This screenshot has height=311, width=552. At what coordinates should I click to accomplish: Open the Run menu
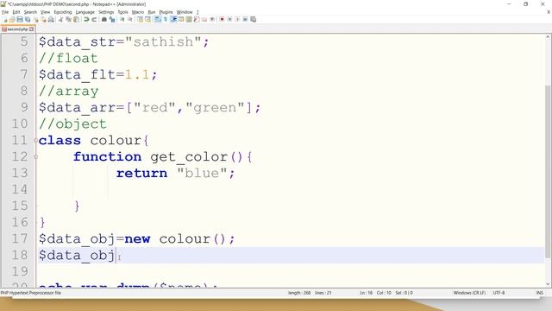coord(152,12)
